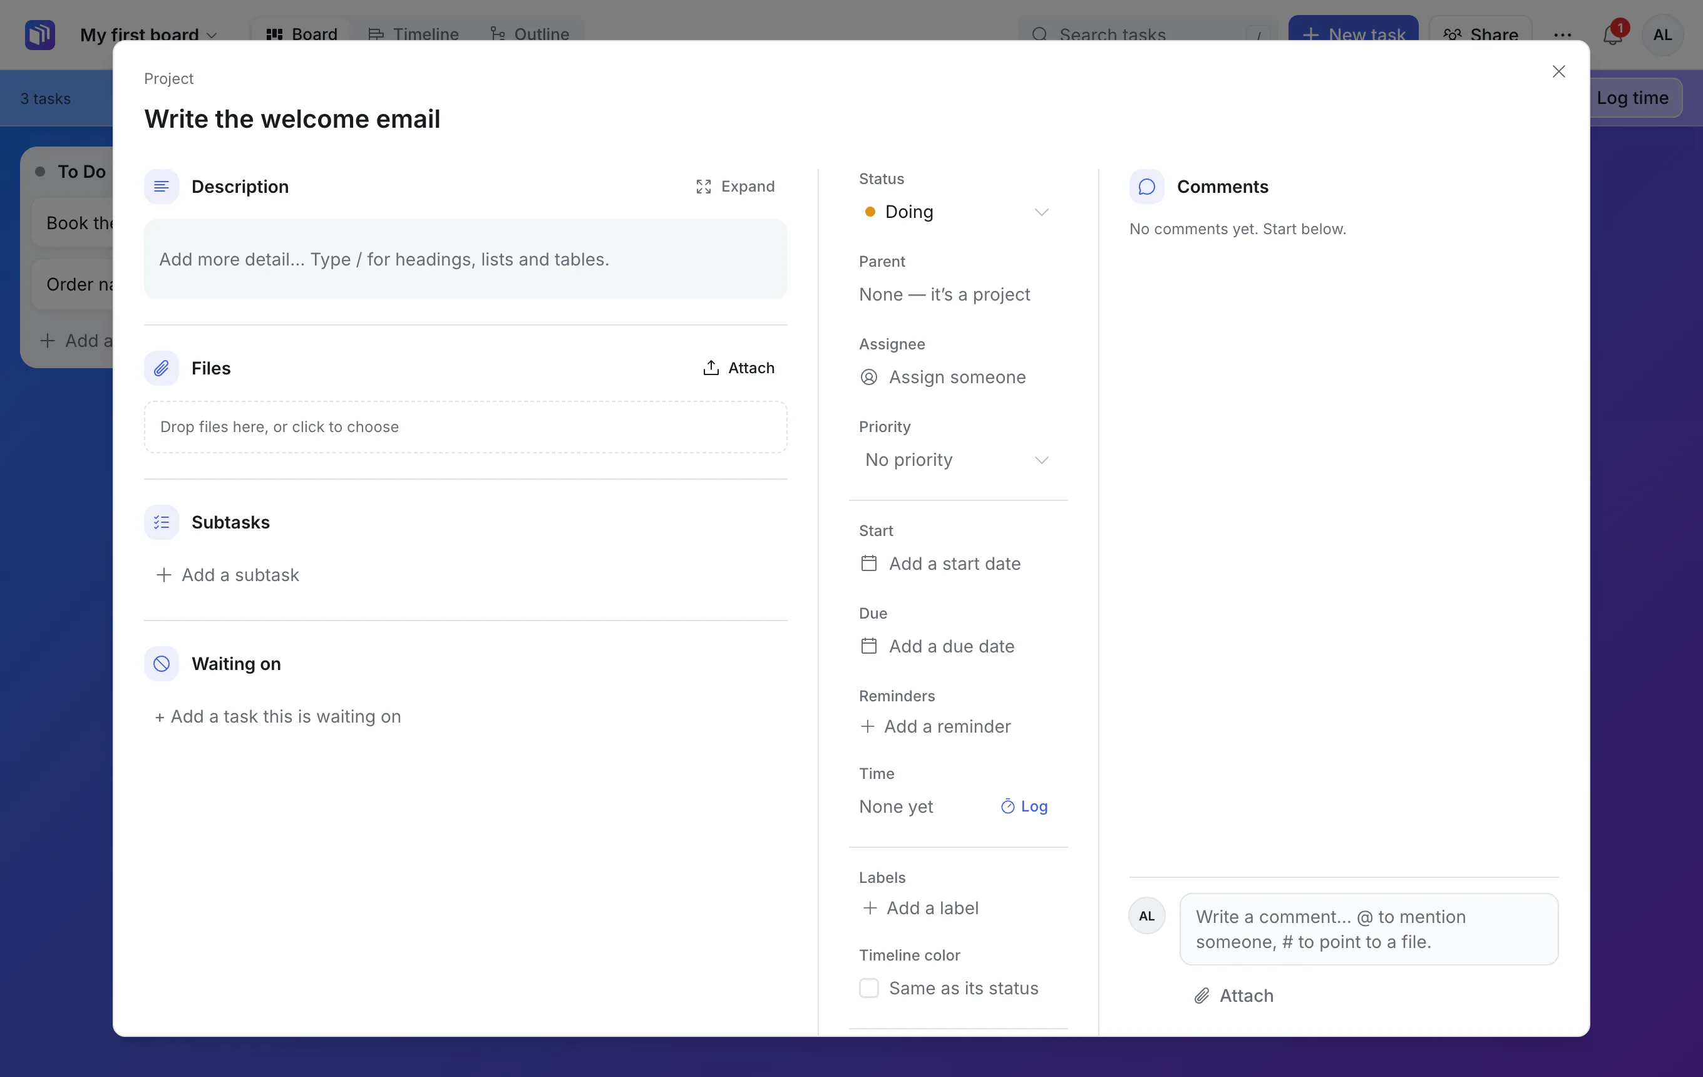
Task: Click Log time button behind dialog
Action: click(x=1632, y=98)
